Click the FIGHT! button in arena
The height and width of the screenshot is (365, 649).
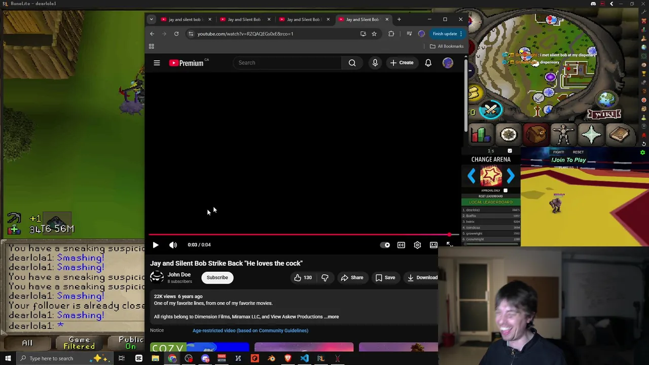[559, 152]
